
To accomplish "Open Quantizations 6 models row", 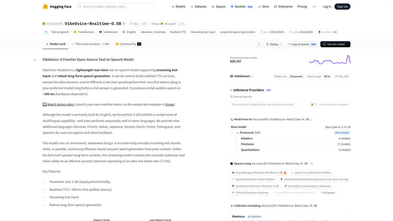I will [295, 150].
